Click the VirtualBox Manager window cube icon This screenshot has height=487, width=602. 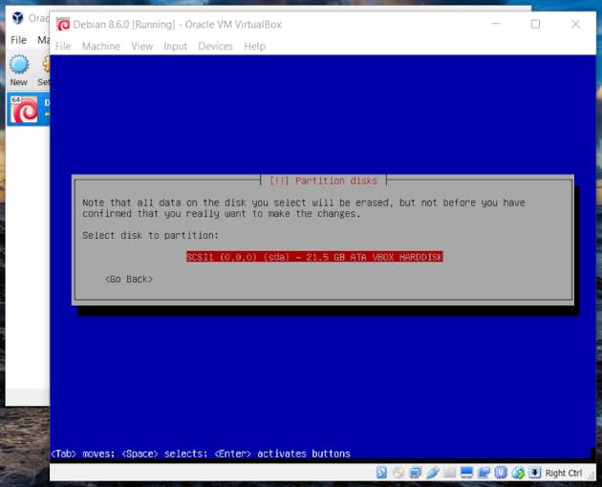click(x=17, y=17)
